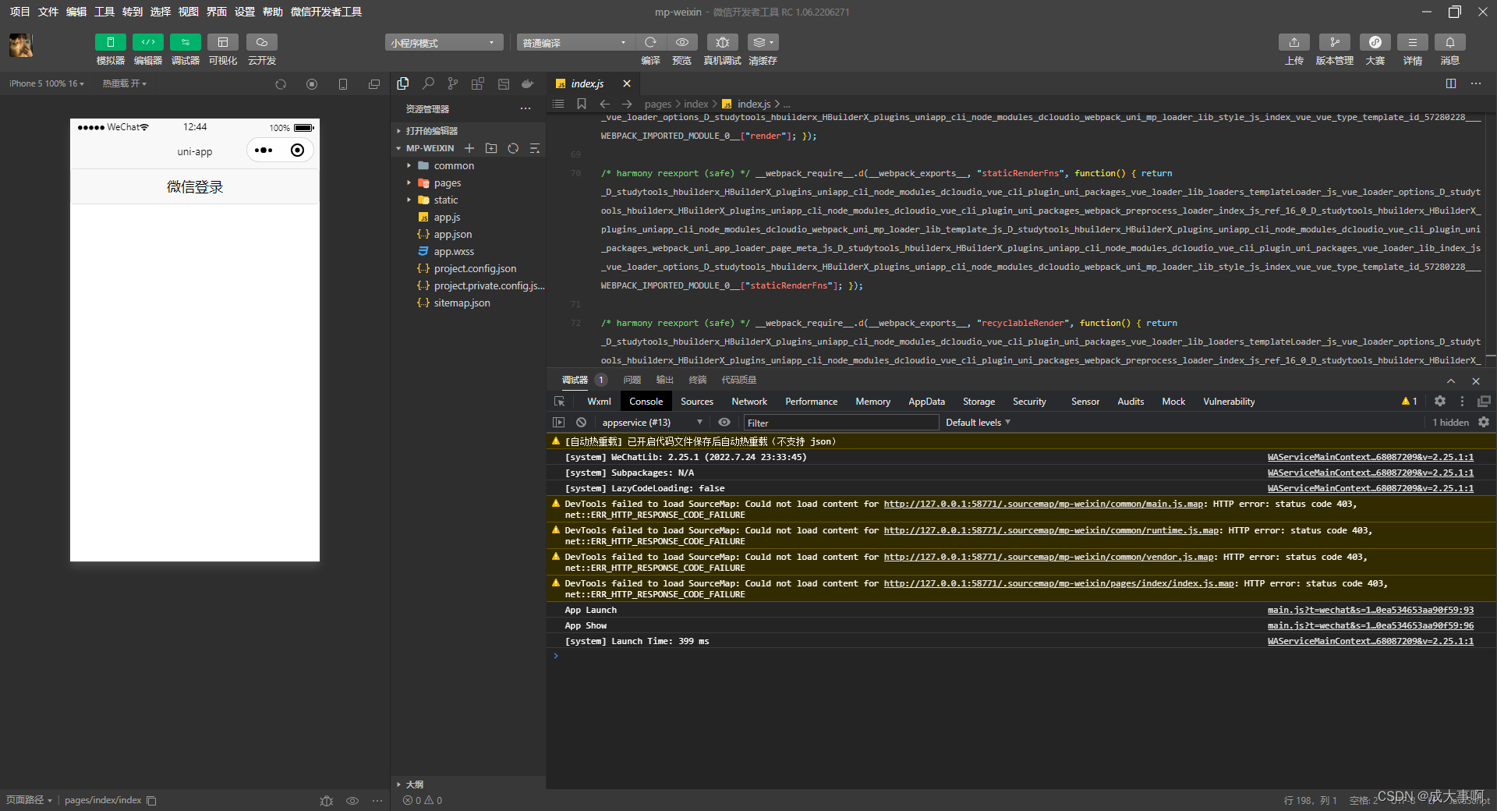The image size is (1497, 811).
Task: Click the simulator stop/record icon
Action: coord(312,84)
